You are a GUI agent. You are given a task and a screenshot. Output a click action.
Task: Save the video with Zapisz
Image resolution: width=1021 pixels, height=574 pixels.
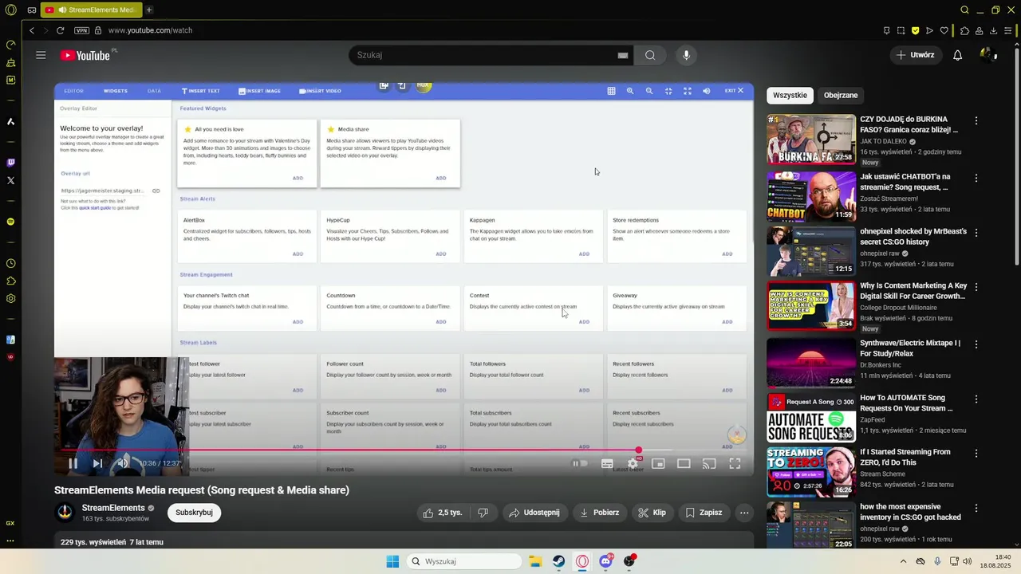(704, 513)
